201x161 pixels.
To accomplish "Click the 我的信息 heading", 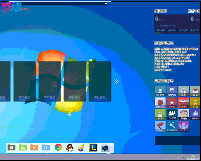I will tap(161, 11).
